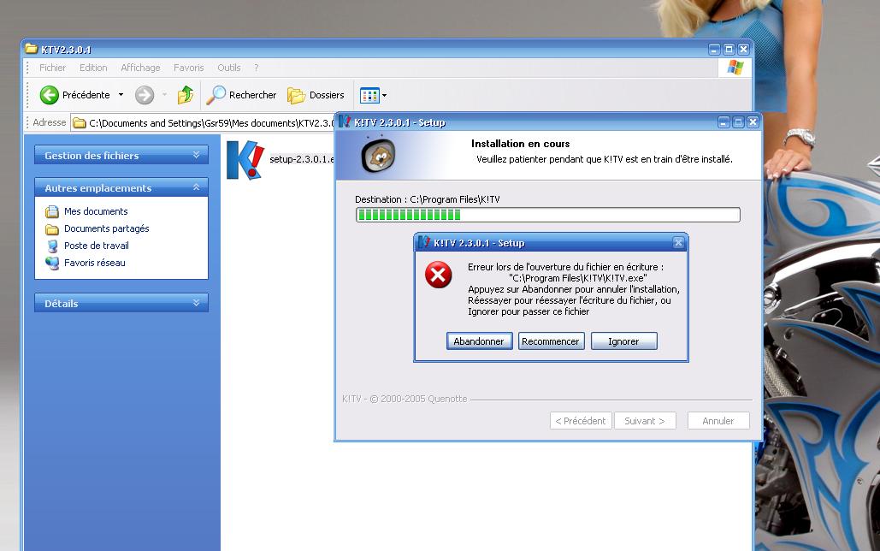Click the up-one-level folder icon
The width and height of the screenshot is (880, 551).
[x=186, y=95]
